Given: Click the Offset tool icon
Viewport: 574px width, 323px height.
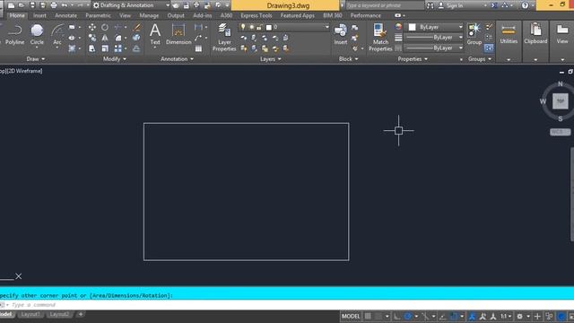Looking at the screenshot, I should click(136, 48).
